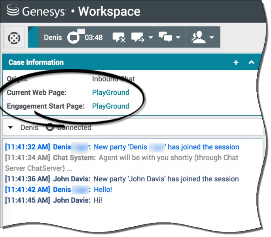Click the instant chat transfer icon
271x237 pixels.
(138, 37)
